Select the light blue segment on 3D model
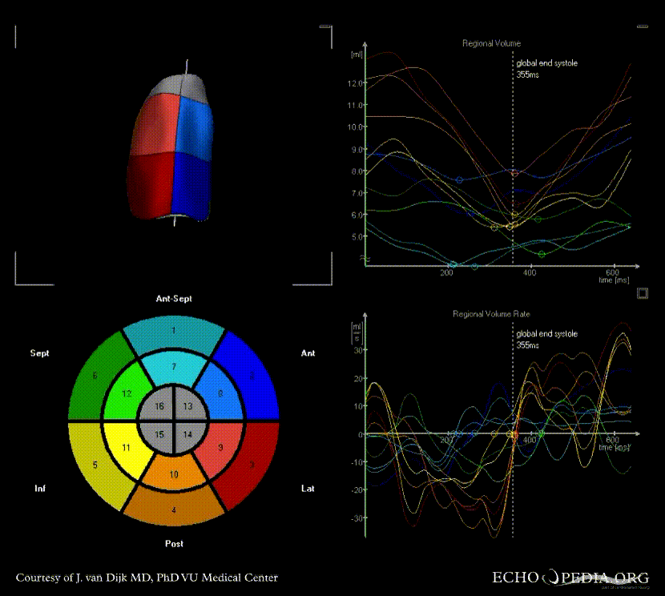 [x=195, y=126]
